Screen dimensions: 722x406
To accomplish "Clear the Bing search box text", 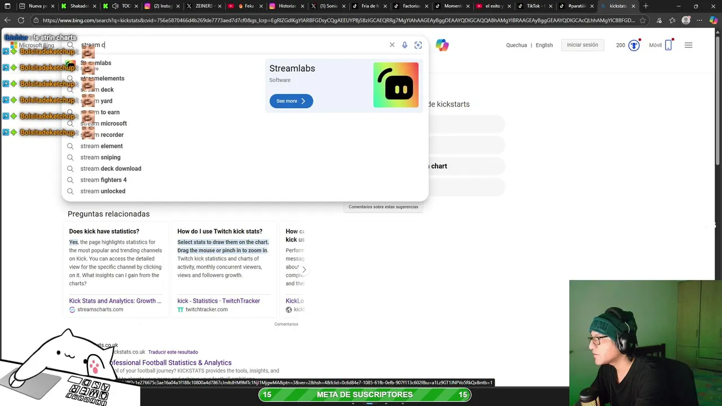I will click(392, 45).
